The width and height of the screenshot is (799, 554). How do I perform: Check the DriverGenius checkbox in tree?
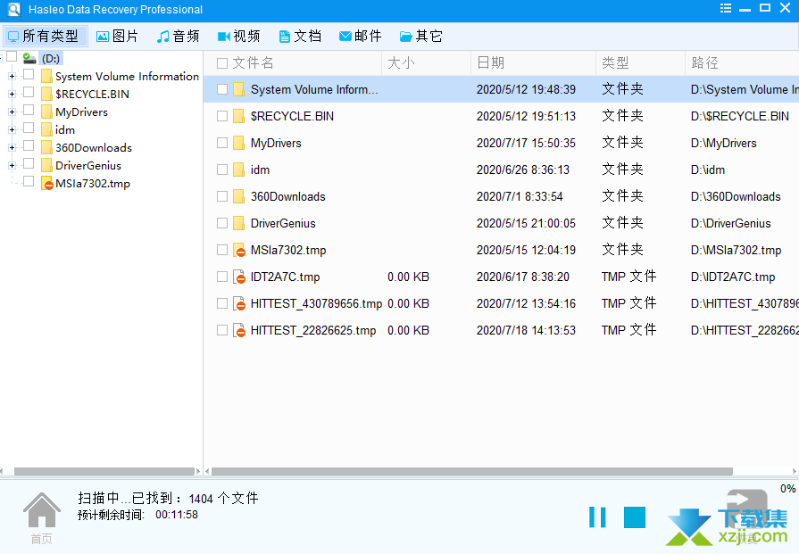click(29, 163)
